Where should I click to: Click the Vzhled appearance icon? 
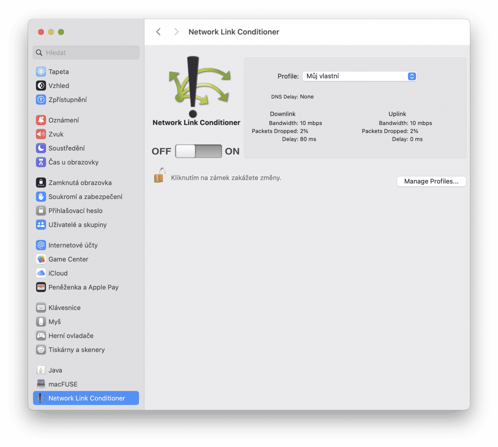[41, 86]
